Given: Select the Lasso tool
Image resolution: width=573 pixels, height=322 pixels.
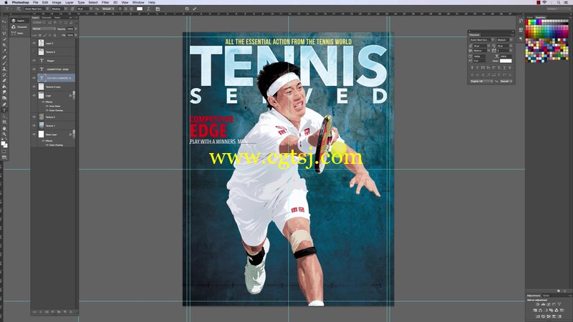Looking at the screenshot, I should click(4, 33).
